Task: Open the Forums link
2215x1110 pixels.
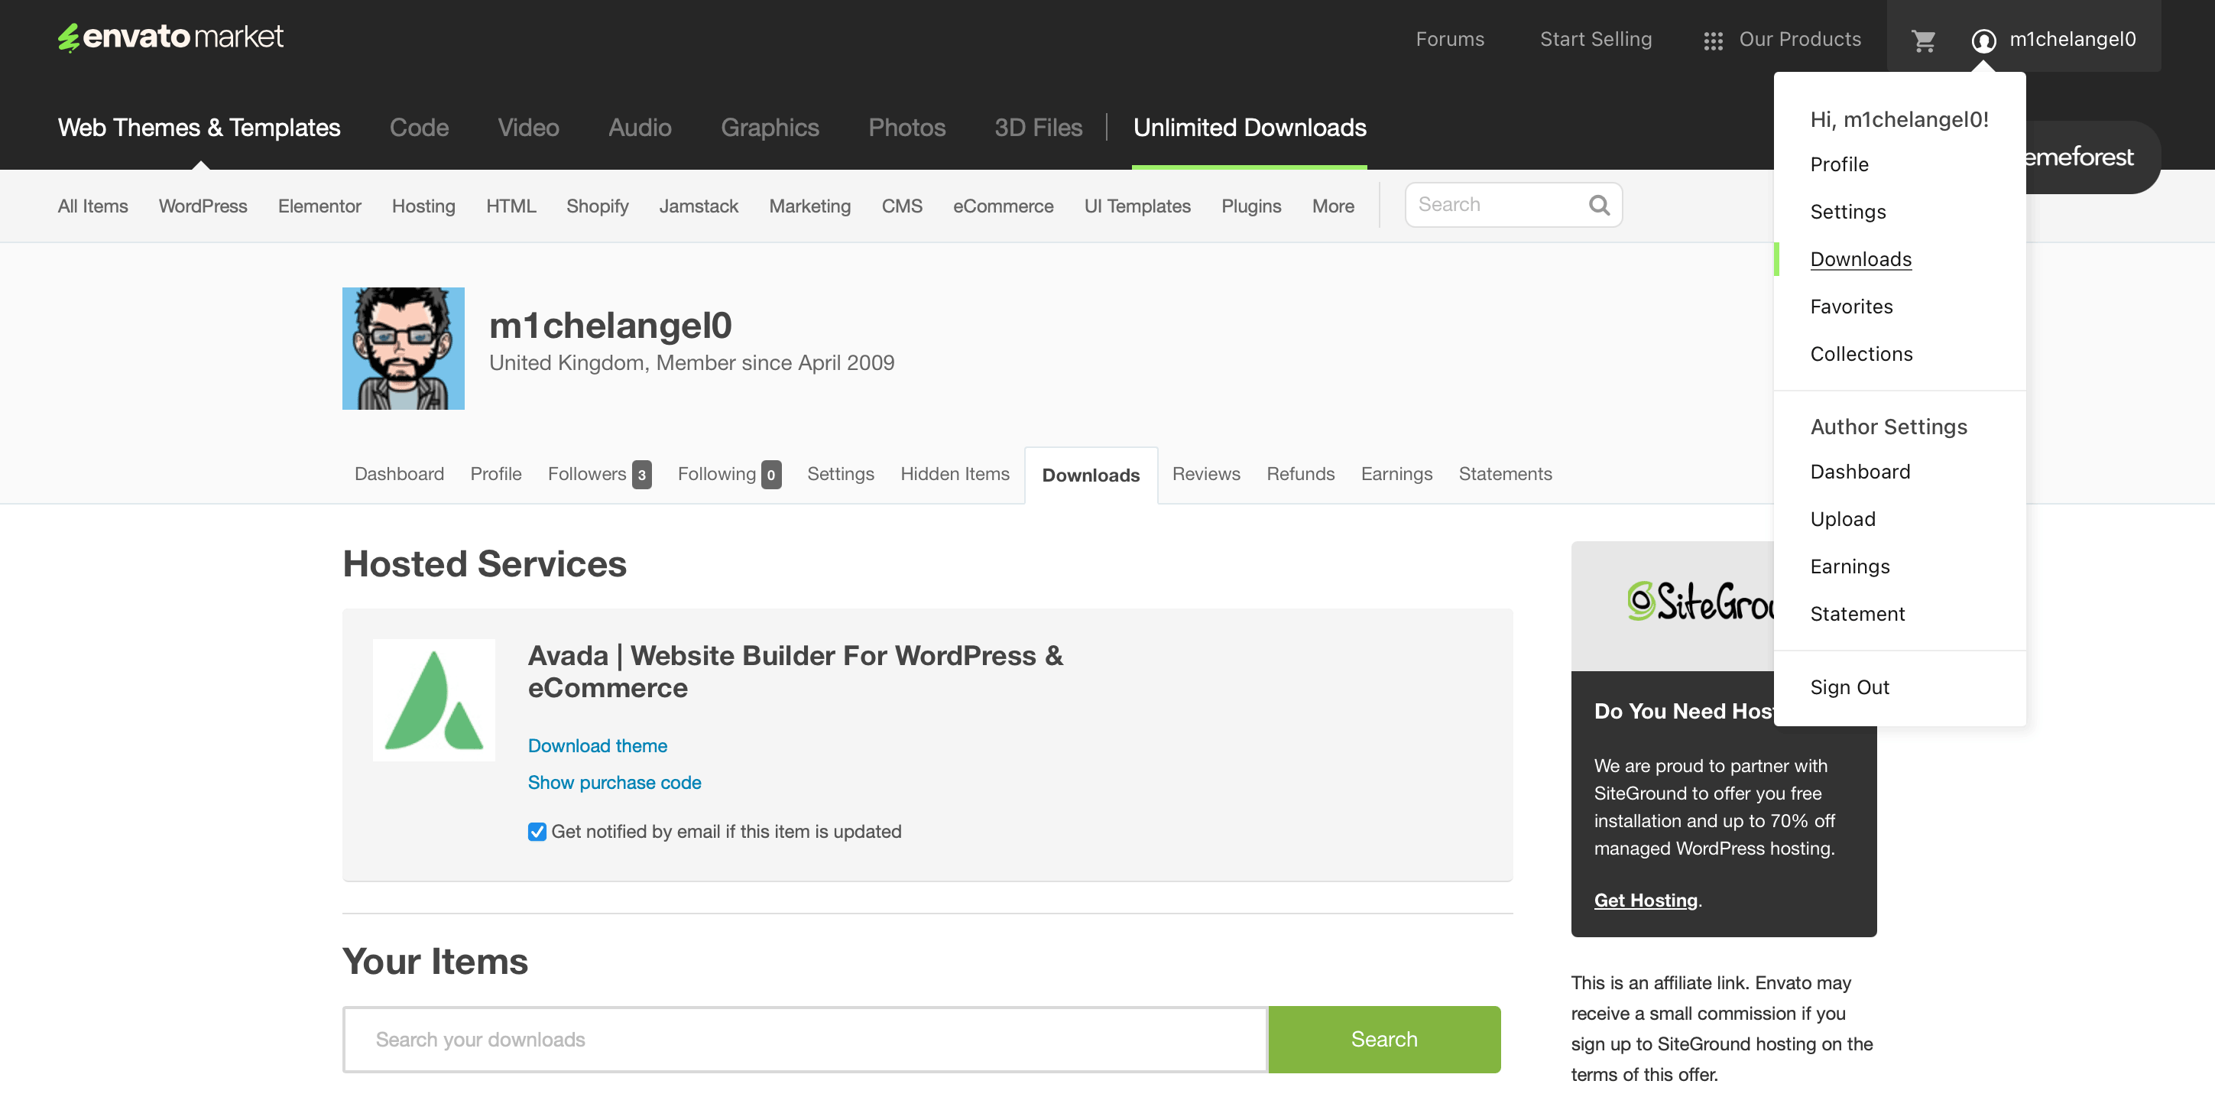Action: tap(1450, 40)
